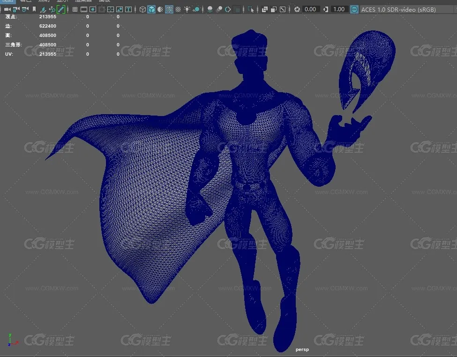
Task: Toggle the Resolution Gate icon
Action: (x=93, y=9)
